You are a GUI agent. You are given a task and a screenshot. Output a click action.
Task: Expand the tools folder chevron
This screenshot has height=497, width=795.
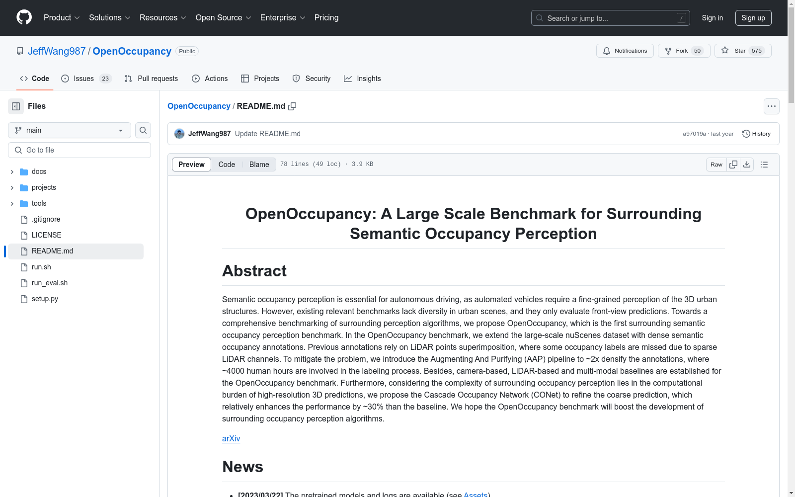12,204
